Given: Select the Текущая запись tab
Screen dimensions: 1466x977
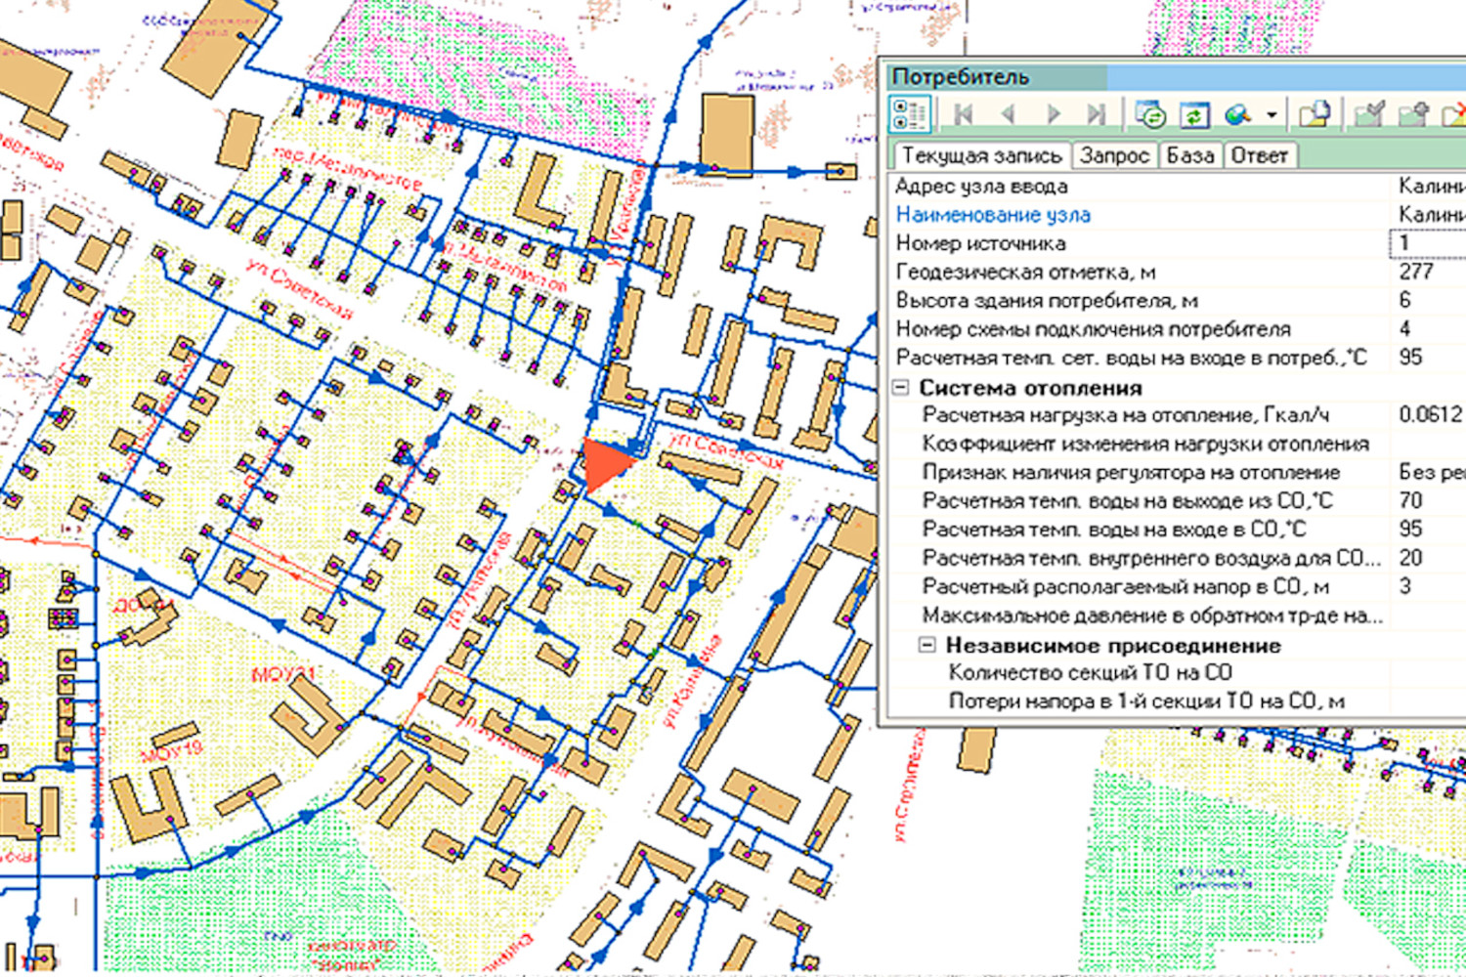Looking at the screenshot, I should click(981, 155).
